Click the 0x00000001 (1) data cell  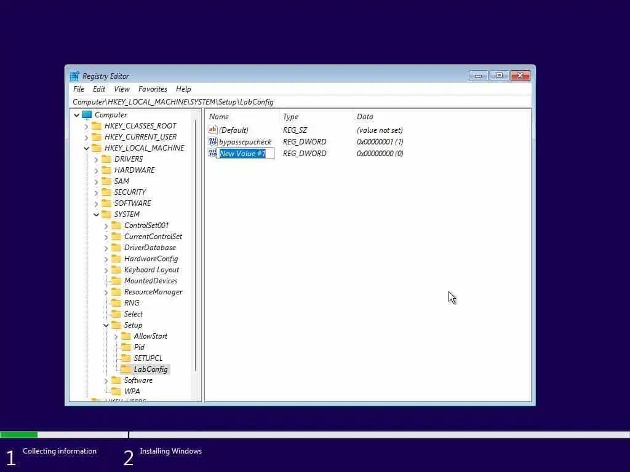coord(380,142)
